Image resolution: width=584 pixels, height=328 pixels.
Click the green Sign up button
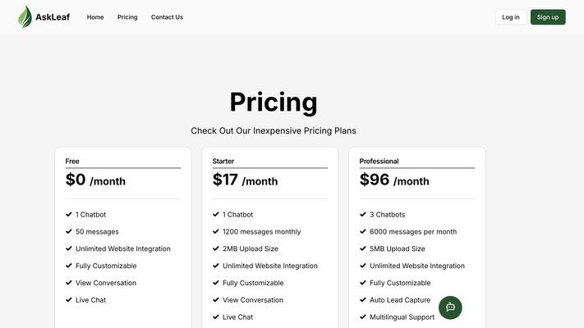pos(548,17)
